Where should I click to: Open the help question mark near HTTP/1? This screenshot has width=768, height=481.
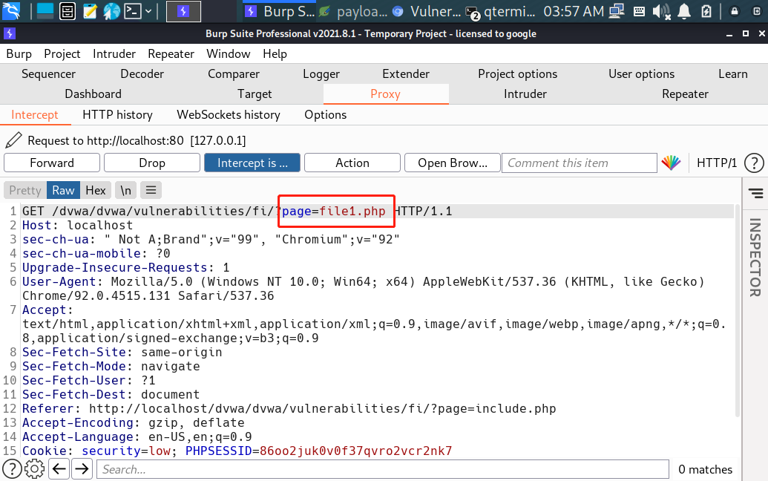754,163
